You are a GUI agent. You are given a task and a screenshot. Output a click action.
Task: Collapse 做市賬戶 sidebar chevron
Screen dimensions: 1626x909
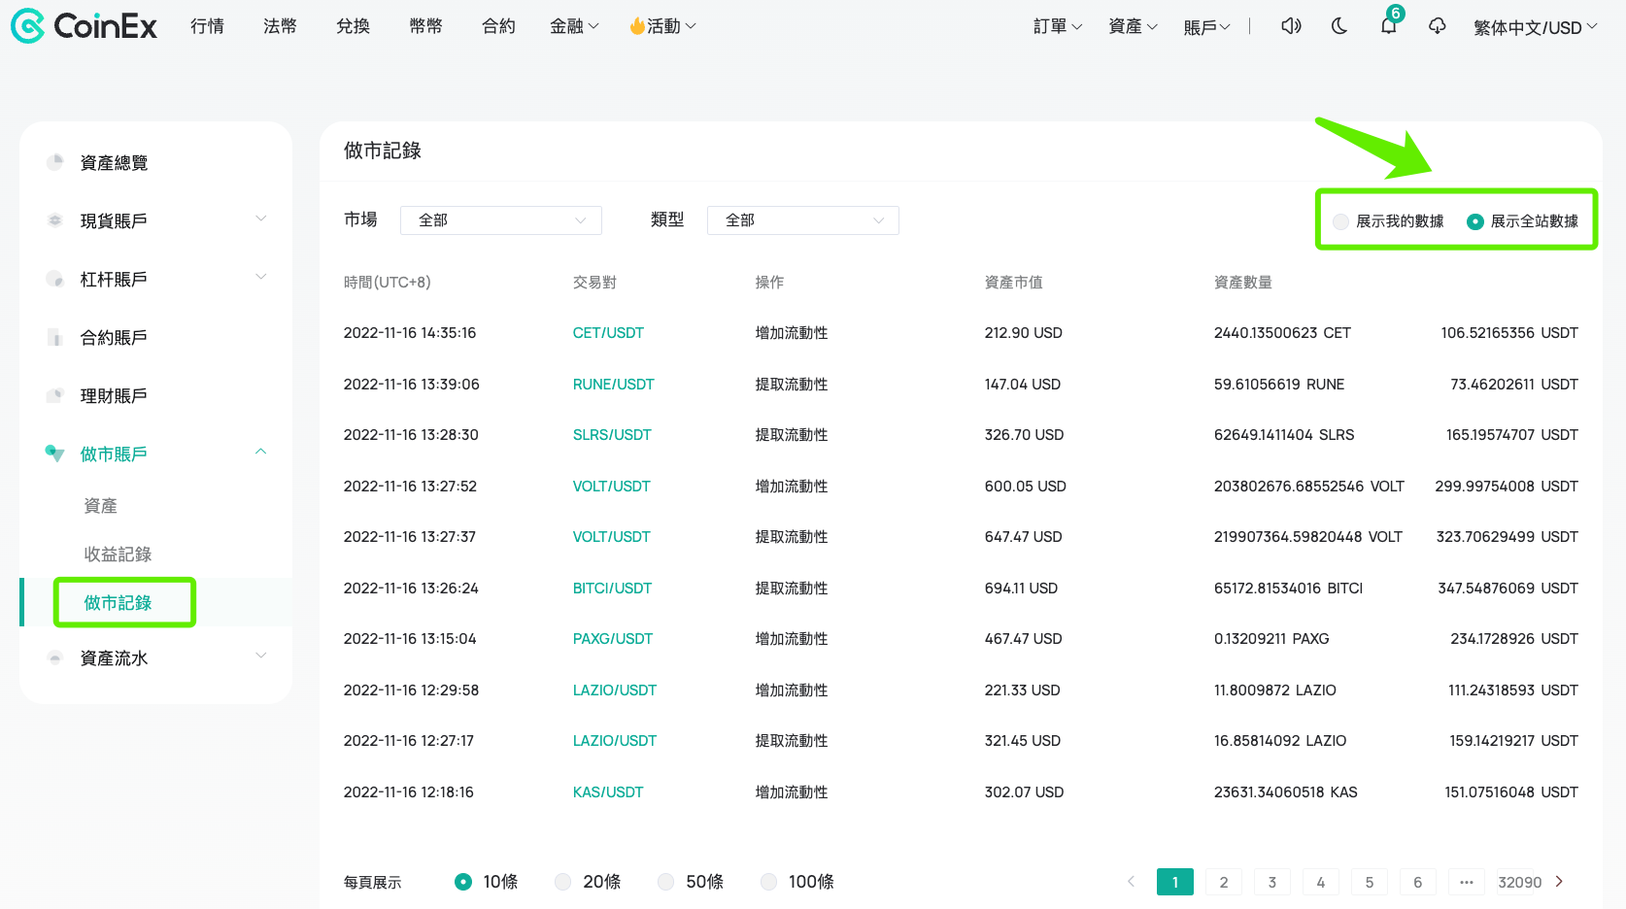pyautogui.click(x=260, y=452)
